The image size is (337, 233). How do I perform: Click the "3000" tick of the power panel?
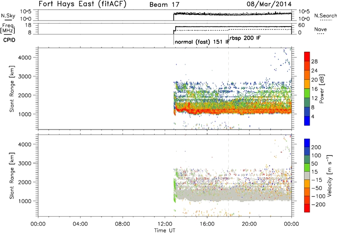tap(25, 77)
